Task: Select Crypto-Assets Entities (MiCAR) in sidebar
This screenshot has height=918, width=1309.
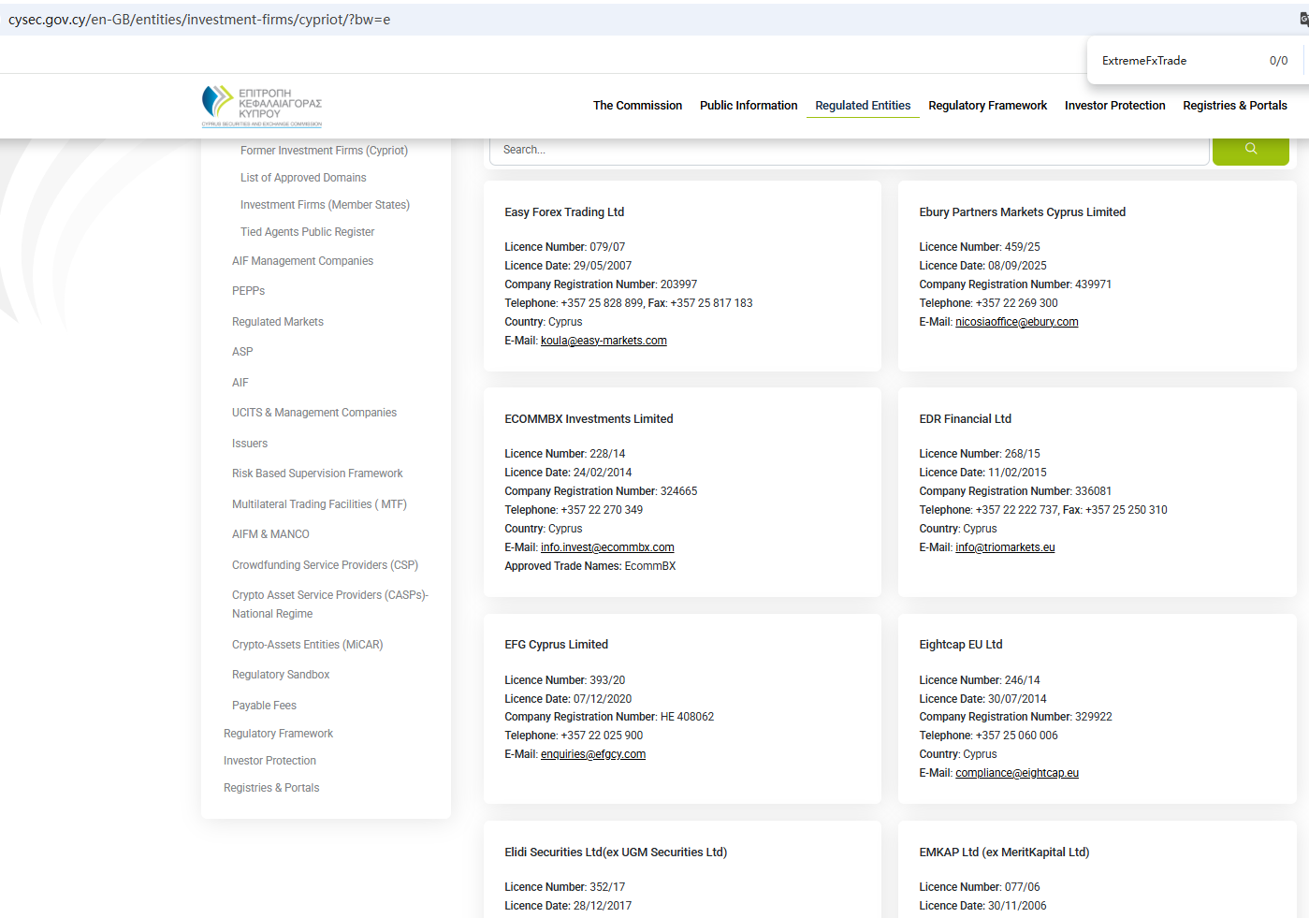Action: click(x=307, y=645)
